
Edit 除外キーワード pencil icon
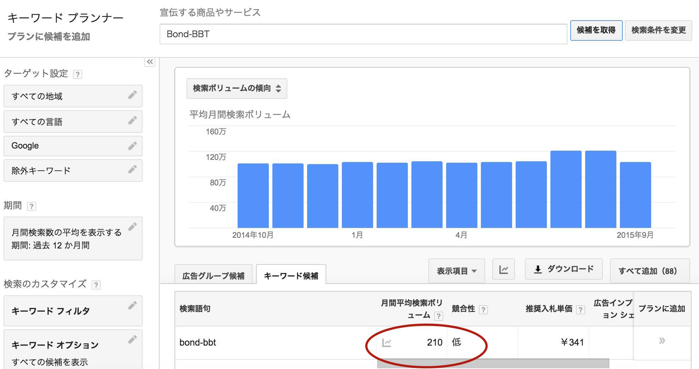click(132, 169)
